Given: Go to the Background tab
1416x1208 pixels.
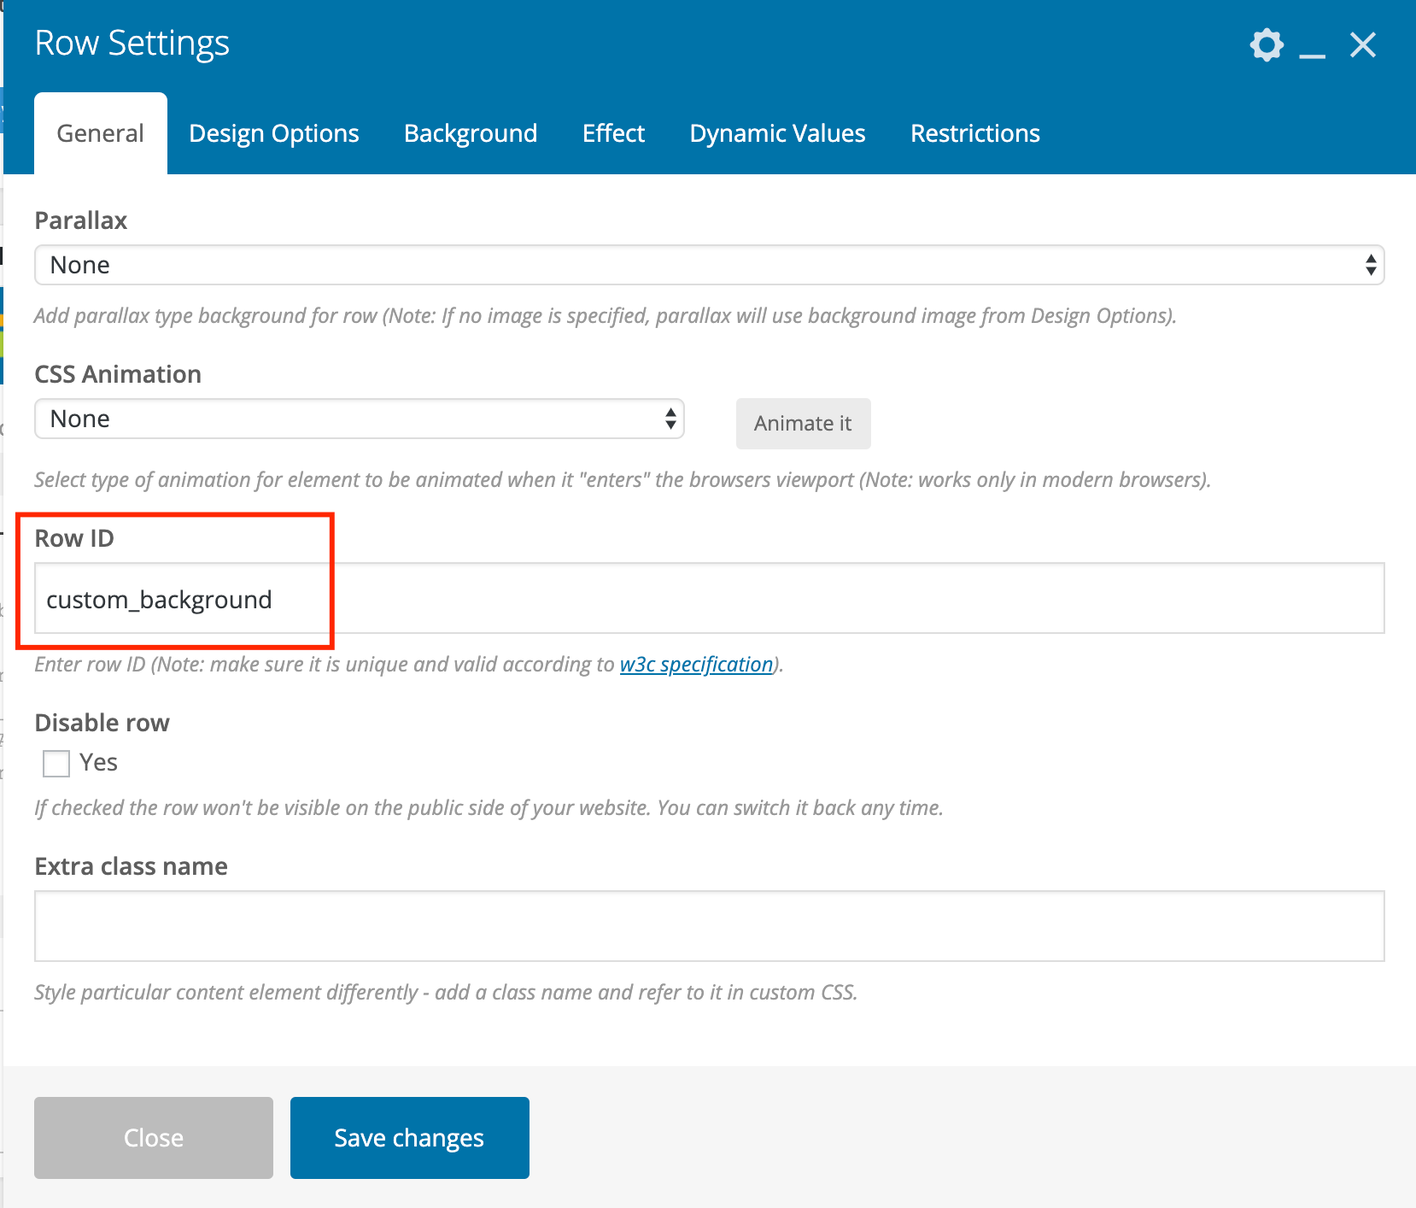Looking at the screenshot, I should [470, 133].
